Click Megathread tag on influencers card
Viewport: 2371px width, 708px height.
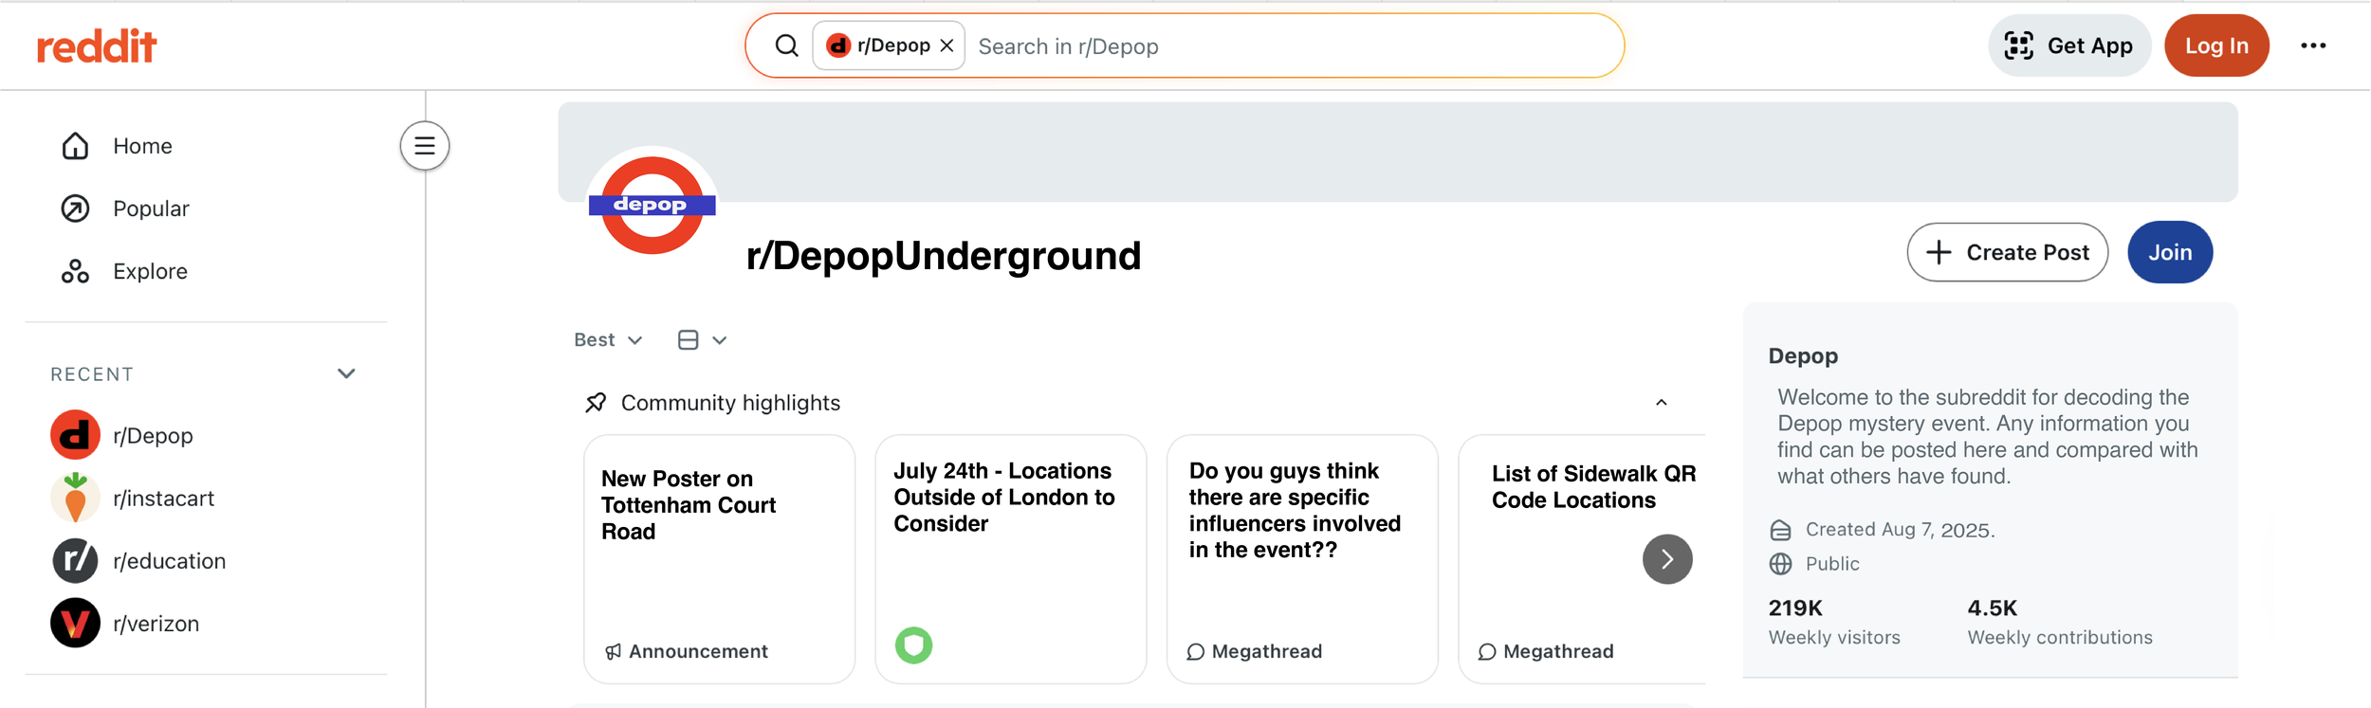tap(1254, 651)
